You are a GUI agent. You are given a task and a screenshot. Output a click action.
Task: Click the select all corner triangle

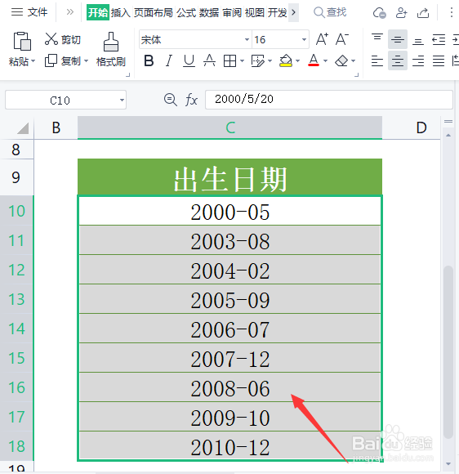[22, 127]
